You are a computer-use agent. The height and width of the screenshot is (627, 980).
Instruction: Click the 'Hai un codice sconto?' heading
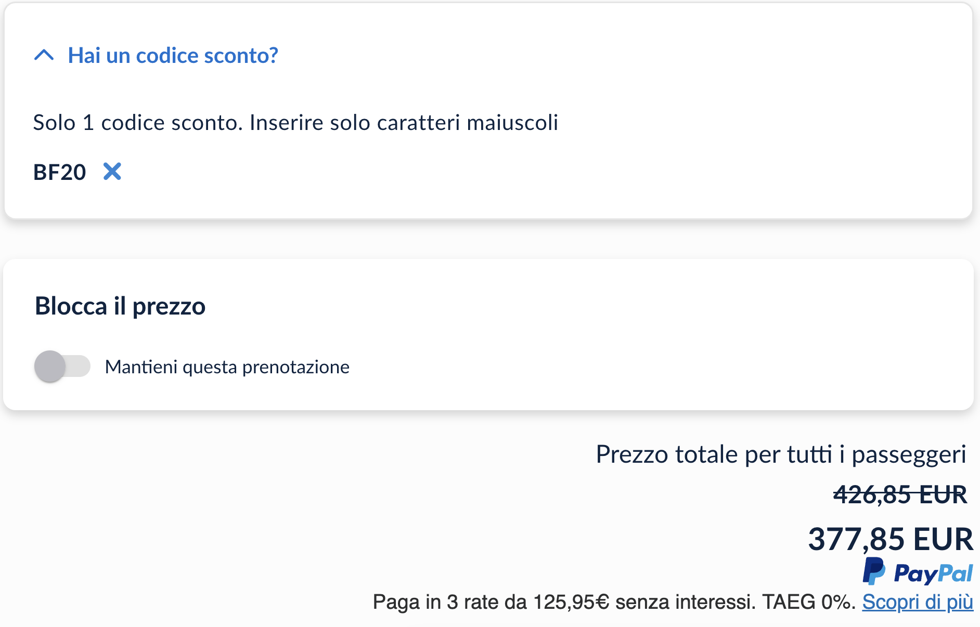173,55
